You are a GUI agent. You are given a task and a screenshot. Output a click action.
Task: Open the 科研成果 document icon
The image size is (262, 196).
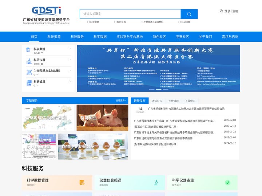click(29, 83)
